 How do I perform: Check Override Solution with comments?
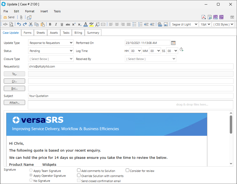(79, 175)
